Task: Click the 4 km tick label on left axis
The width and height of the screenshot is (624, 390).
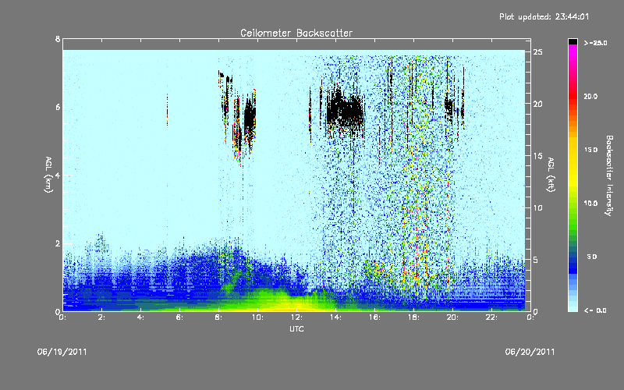Action: point(58,175)
